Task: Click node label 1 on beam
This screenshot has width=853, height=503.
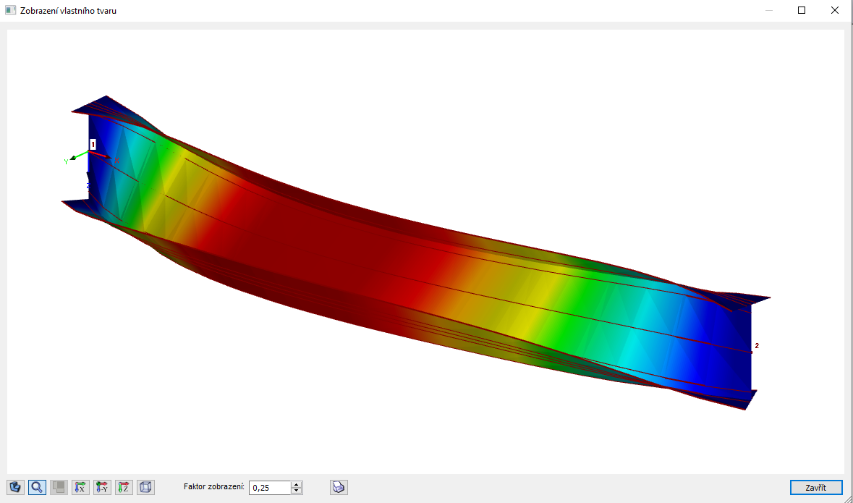Action: 93,144
